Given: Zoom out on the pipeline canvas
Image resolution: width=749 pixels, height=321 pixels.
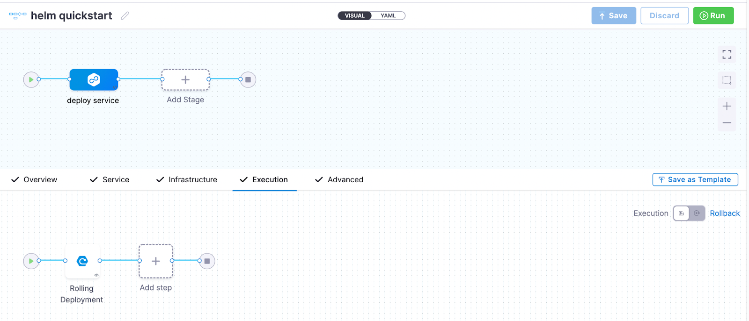Looking at the screenshot, I should (727, 123).
